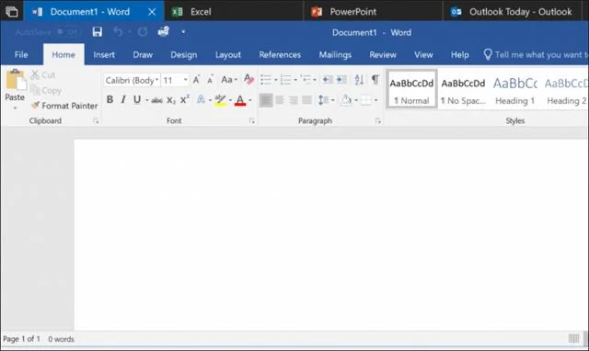This screenshot has width=589, height=351.
Task: Switch to the Design tab
Action: coord(184,55)
